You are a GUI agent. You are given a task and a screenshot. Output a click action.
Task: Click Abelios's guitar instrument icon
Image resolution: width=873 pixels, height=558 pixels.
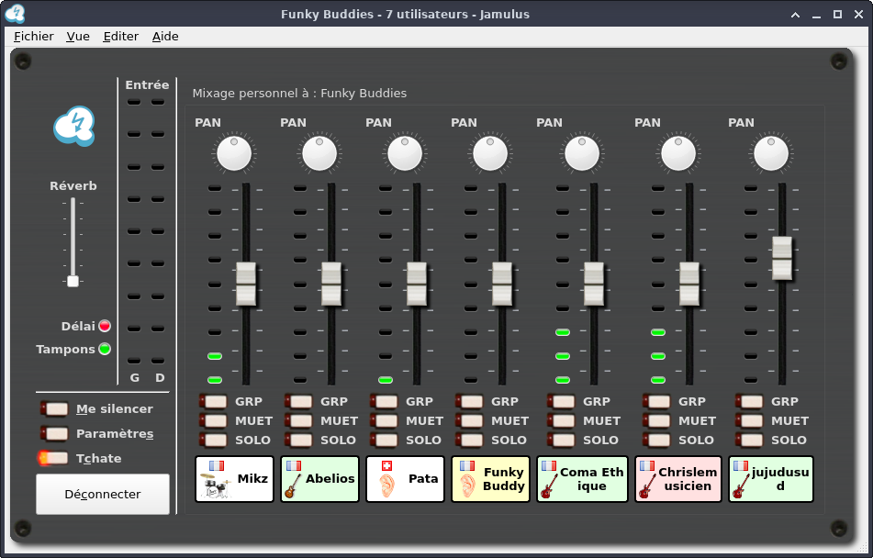pyautogui.click(x=292, y=485)
